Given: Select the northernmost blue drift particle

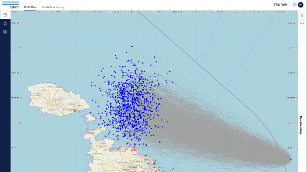Looking at the screenshot, I should tap(132, 47).
